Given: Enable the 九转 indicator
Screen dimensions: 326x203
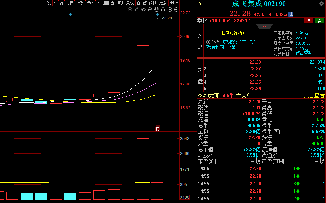Looking at the screenshot, I should coord(70,3).
